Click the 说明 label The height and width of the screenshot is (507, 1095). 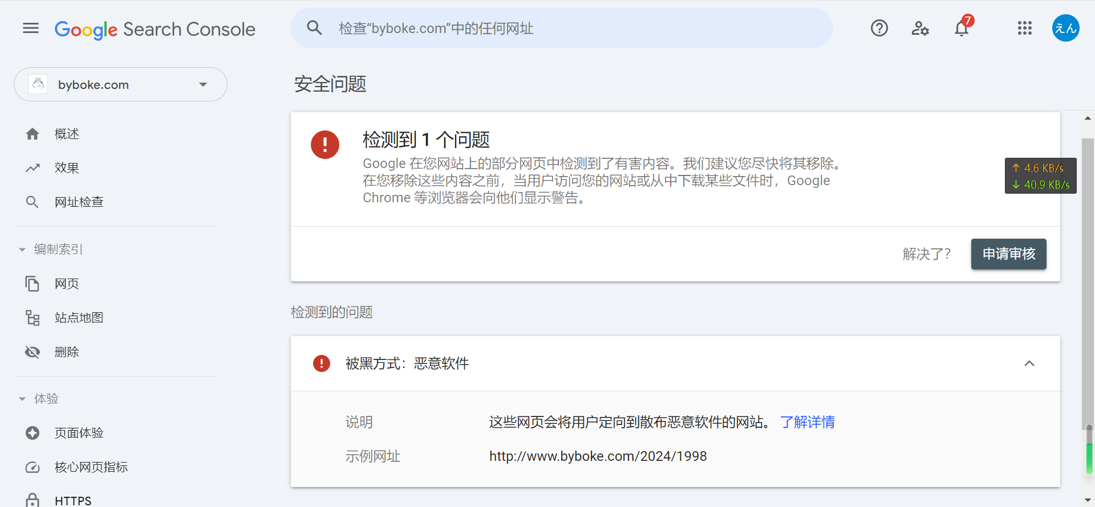[x=359, y=422]
